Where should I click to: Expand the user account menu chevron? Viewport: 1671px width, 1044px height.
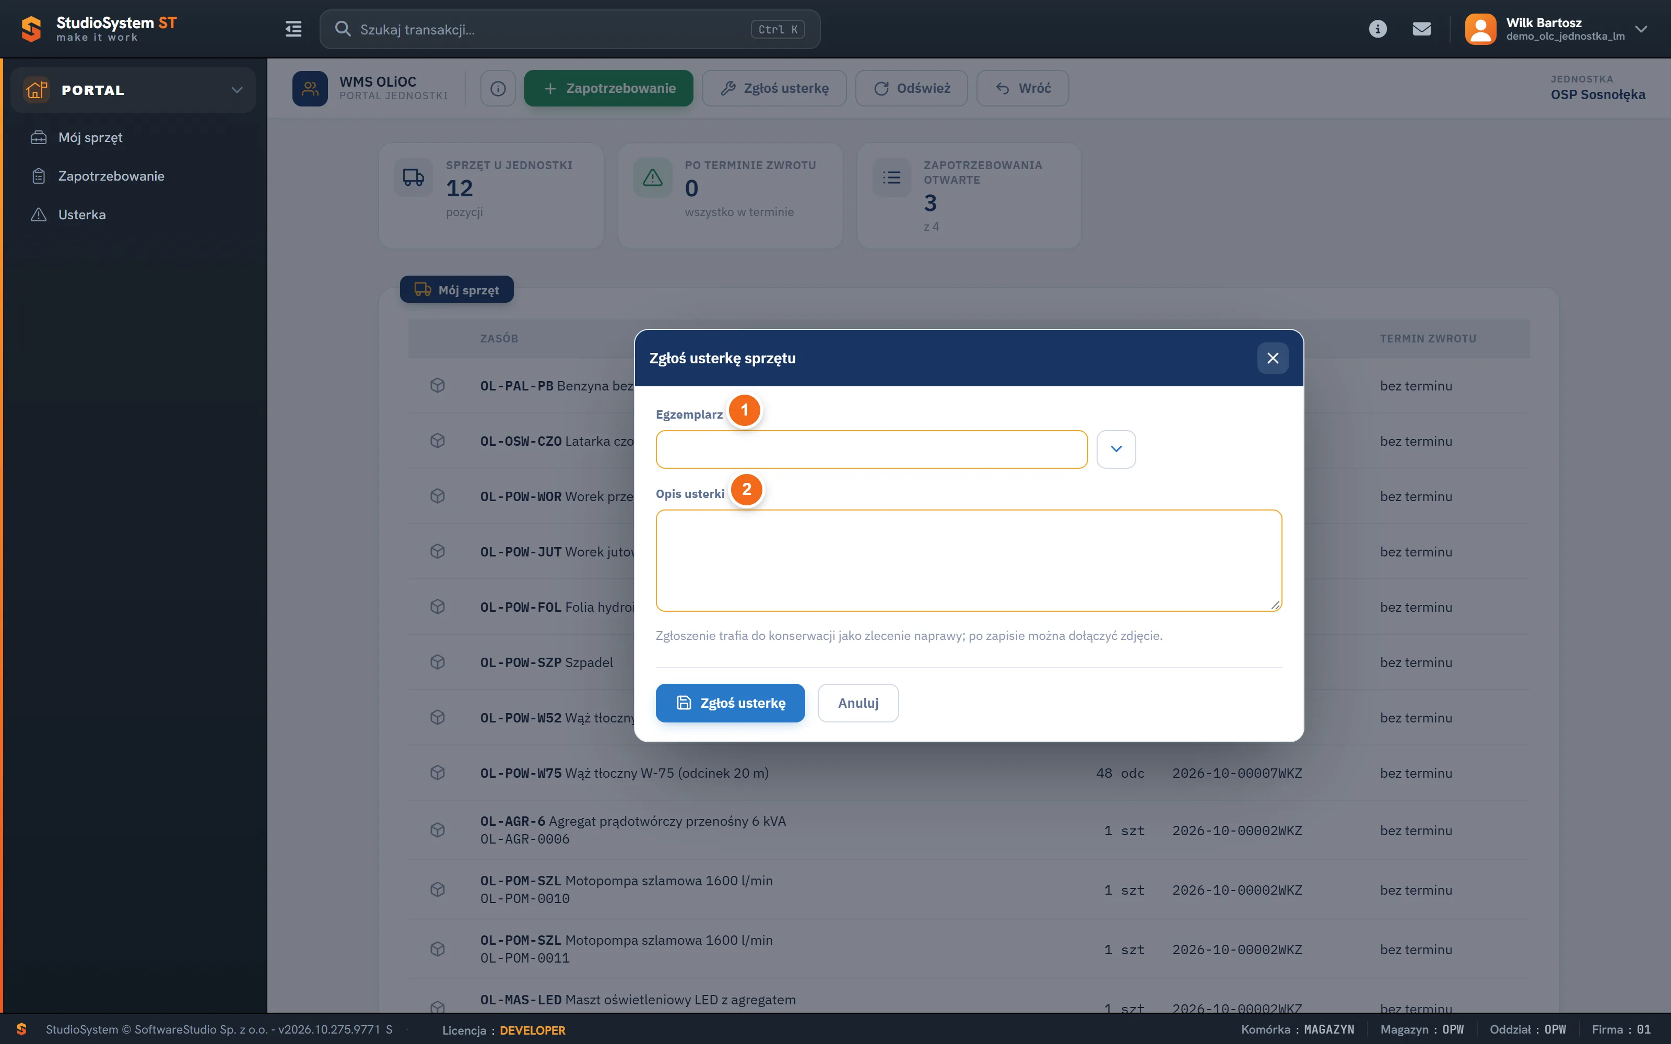(x=1641, y=29)
